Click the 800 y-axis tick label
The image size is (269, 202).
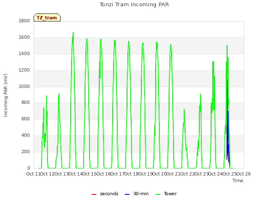26,103
